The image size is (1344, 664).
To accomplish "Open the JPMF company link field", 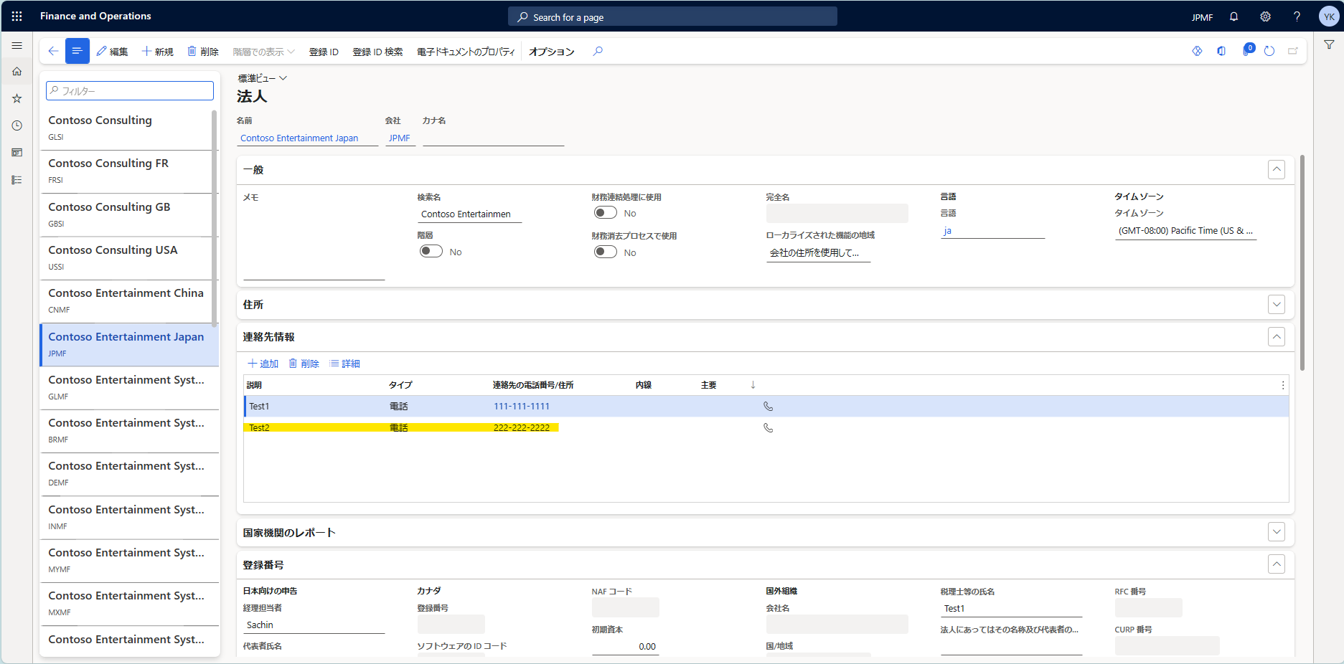I will (400, 138).
